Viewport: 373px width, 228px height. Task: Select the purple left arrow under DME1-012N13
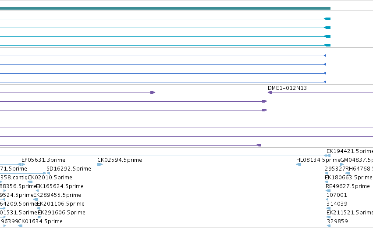[x=270, y=93]
